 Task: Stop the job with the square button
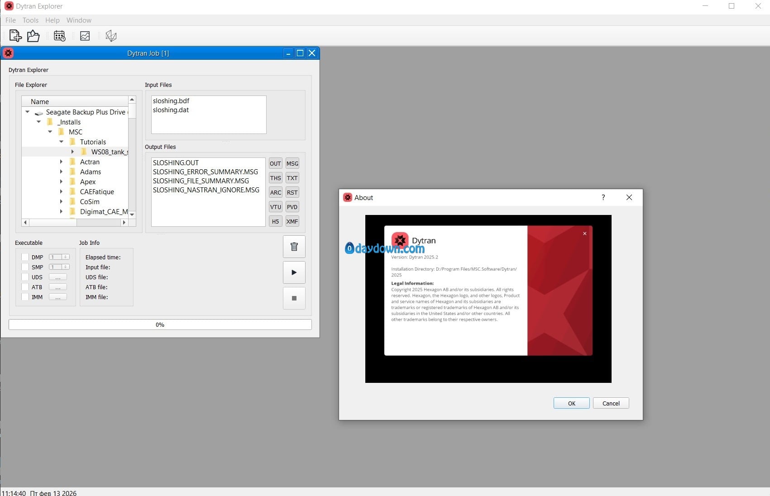pyautogui.click(x=294, y=298)
